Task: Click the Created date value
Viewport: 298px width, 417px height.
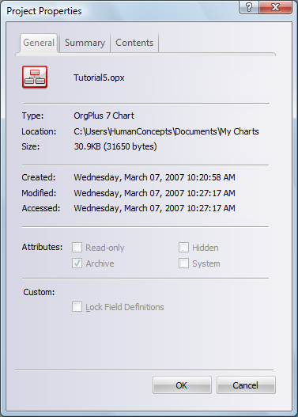Action: pyautogui.click(x=154, y=177)
